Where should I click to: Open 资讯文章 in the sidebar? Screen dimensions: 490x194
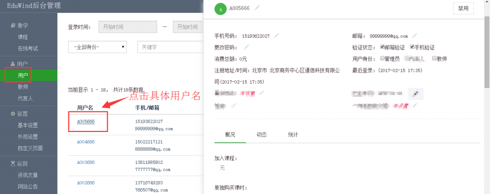(28, 175)
